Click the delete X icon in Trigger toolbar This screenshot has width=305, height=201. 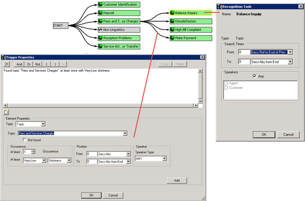click(7, 64)
